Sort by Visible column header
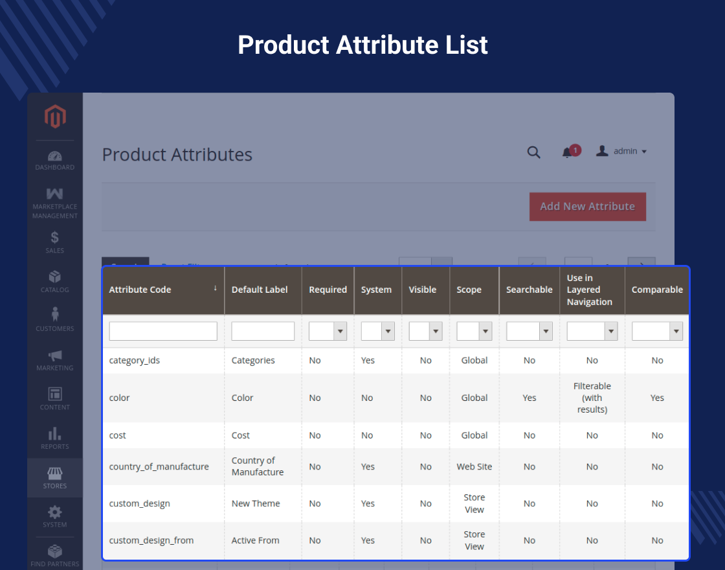This screenshot has width=725, height=570. 425,290
